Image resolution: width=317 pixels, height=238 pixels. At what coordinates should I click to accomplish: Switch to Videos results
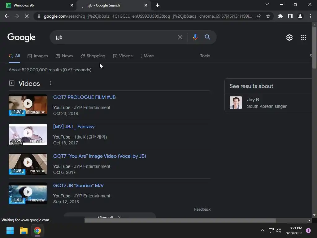point(123,56)
